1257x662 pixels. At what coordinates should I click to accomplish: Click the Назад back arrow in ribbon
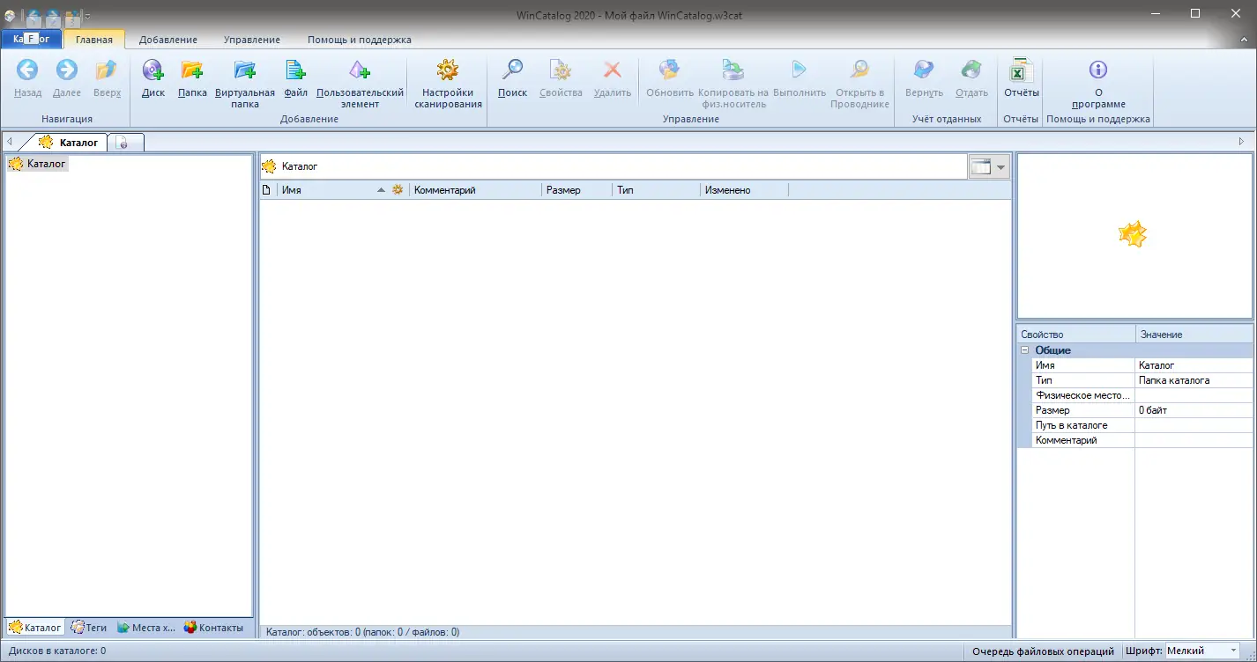(28, 78)
